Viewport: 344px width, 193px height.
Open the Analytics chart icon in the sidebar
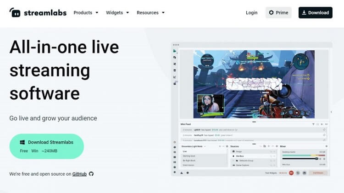pyautogui.click(x=175, y=77)
